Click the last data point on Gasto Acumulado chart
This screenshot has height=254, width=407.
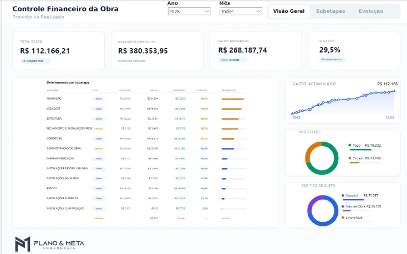tap(394, 91)
